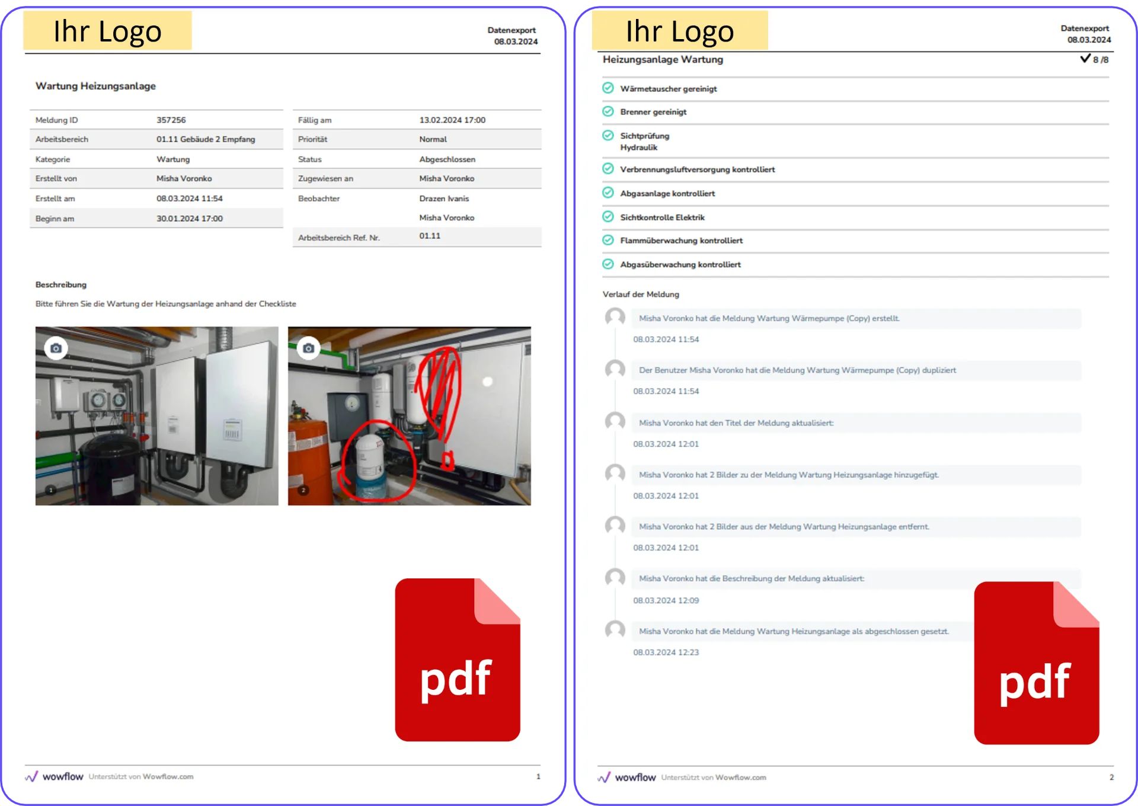Click the checkmark next to 8/8 counter
The width and height of the screenshot is (1138, 806).
point(1085,59)
